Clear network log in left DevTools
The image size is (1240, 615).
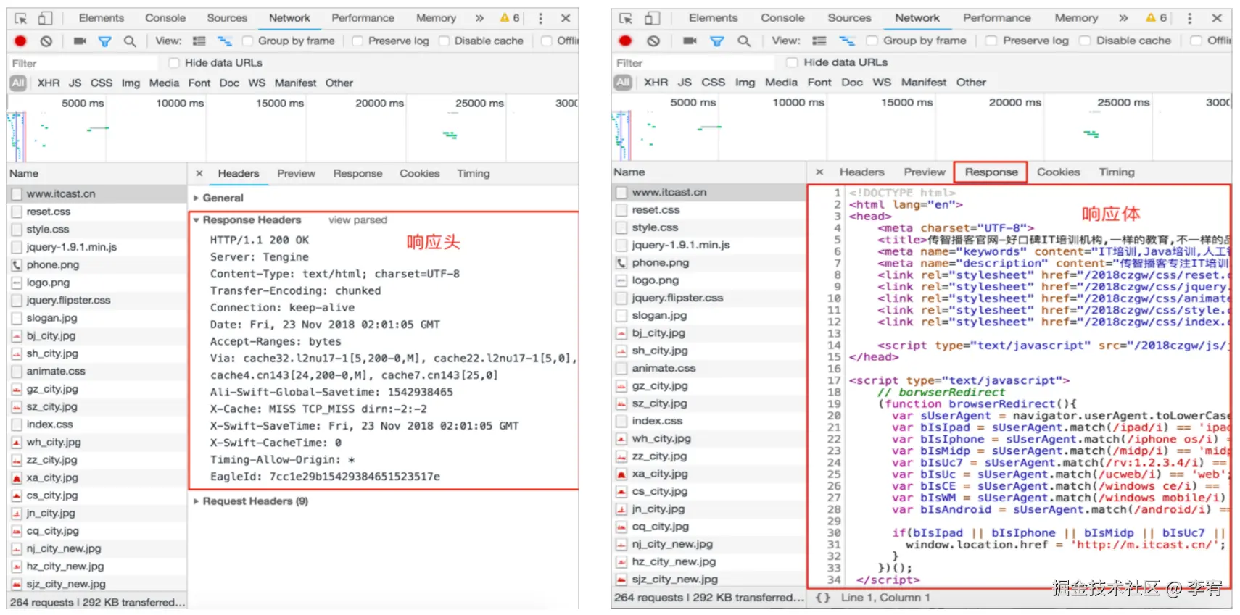46,41
